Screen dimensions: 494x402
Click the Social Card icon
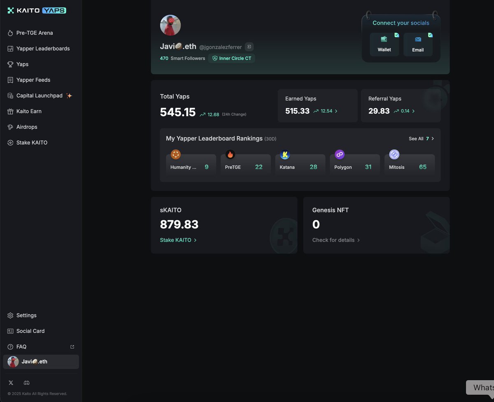coord(10,331)
